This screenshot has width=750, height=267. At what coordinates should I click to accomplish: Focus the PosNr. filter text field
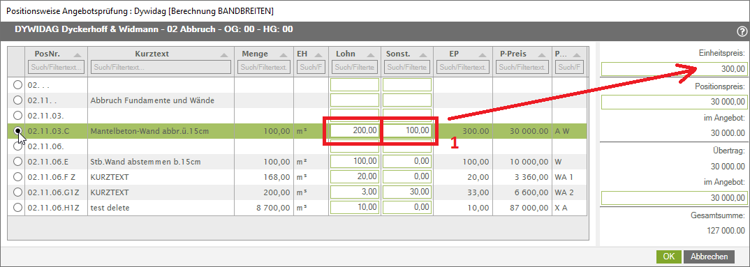coord(56,68)
